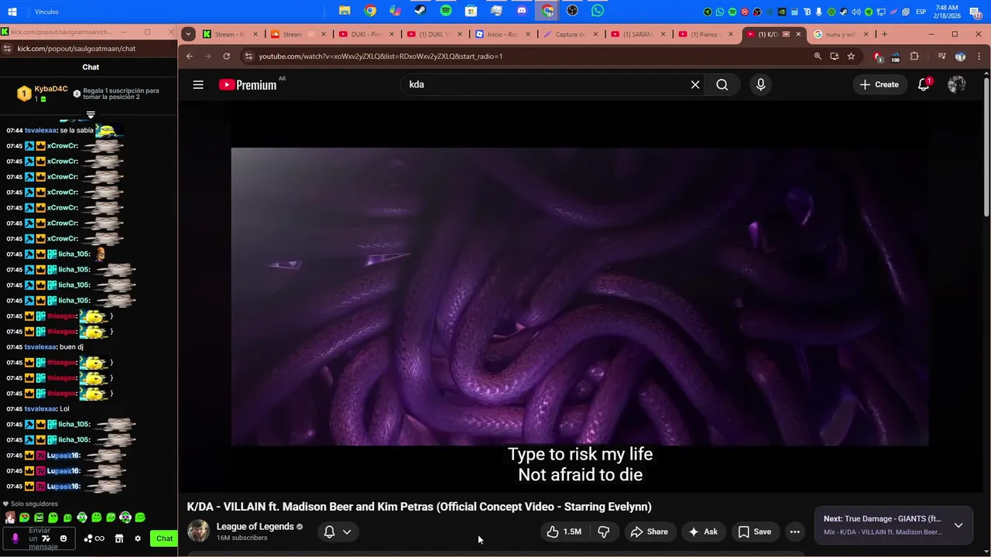This screenshot has width=991, height=557.
Task: Bookmark this page with the star icon
Action: 851,56
